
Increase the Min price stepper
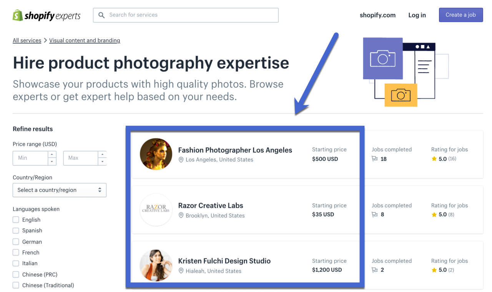(52, 154)
